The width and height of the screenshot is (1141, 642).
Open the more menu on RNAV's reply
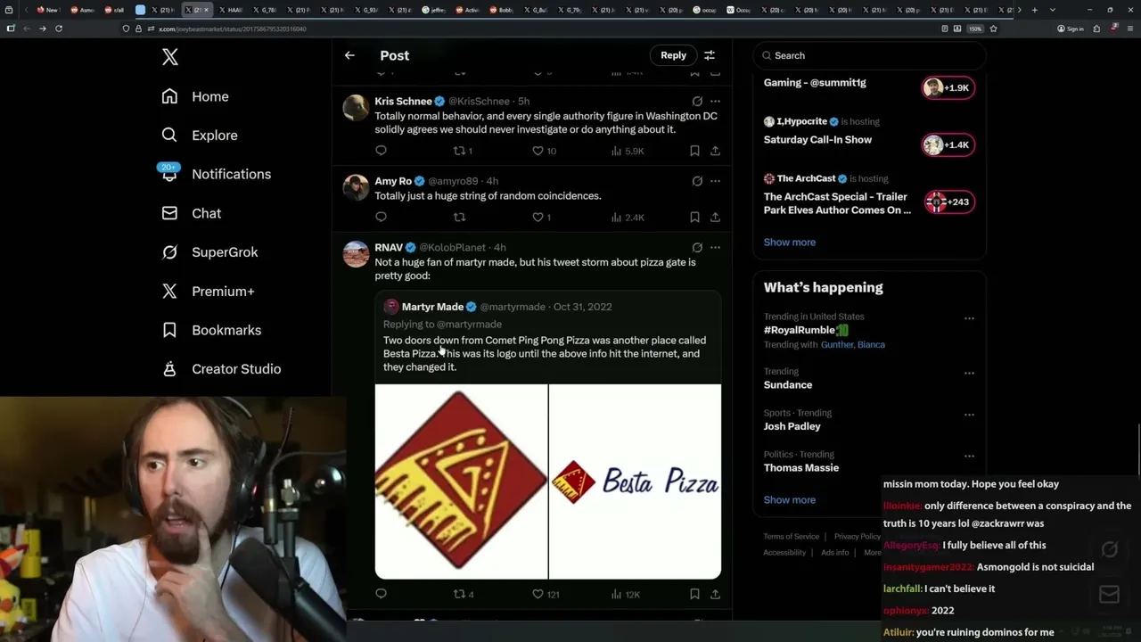pos(715,248)
